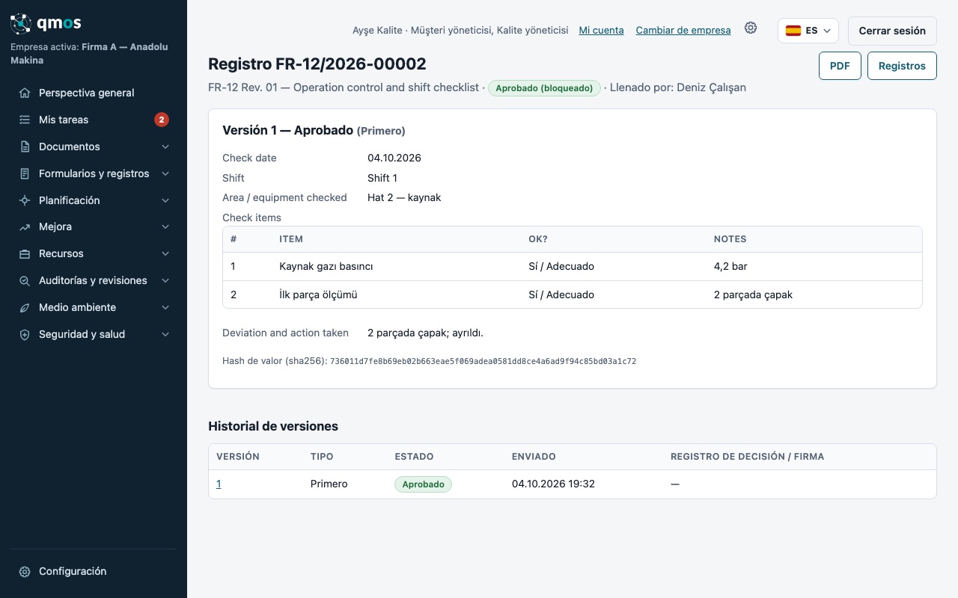Click Cerrar sesión button

(x=892, y=31)
